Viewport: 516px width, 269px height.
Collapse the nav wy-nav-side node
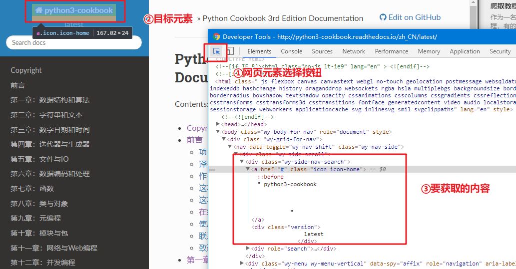(230, 146)
